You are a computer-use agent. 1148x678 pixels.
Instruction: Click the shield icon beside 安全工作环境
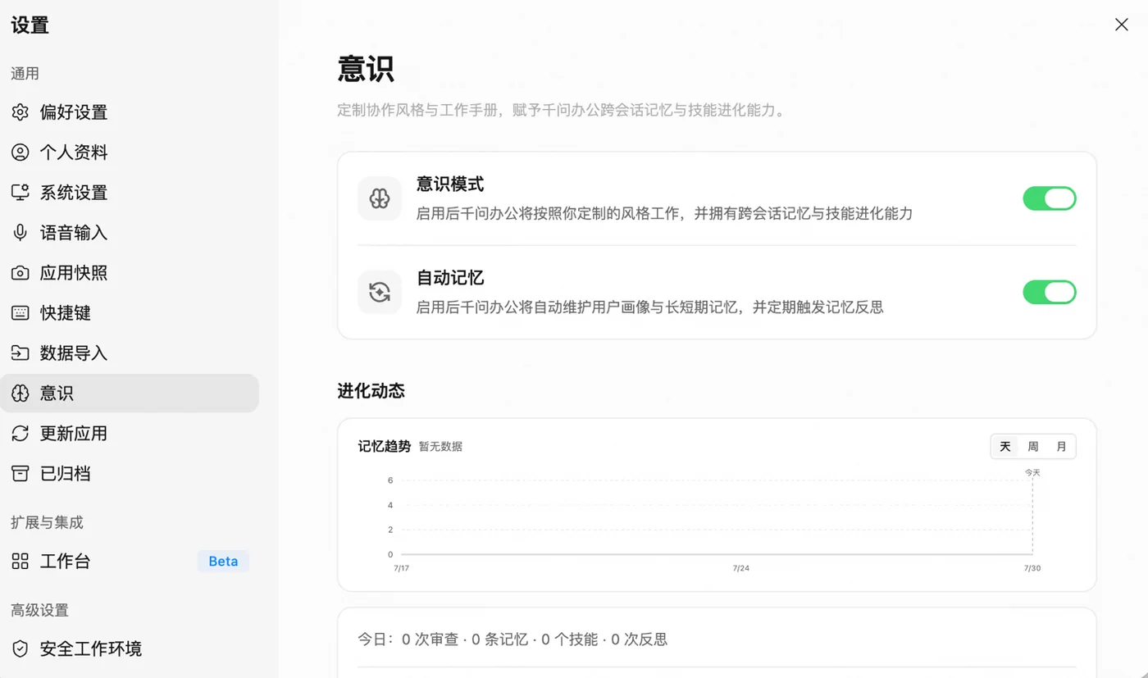tap(20, 649)
